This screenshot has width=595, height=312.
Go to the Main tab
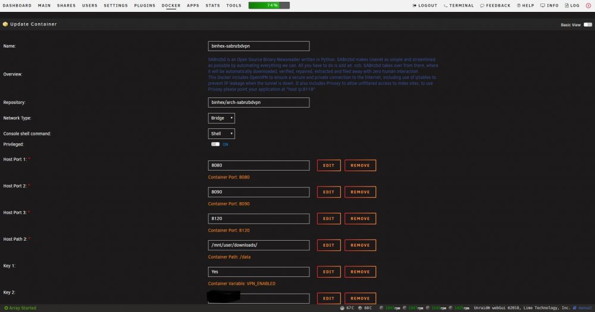(44, 6)
